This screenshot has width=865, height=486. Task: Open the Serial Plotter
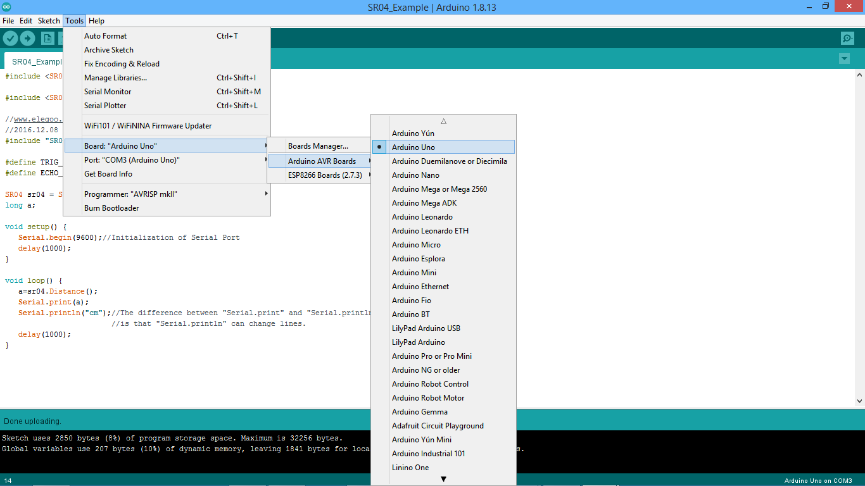[x=104, y=105]
